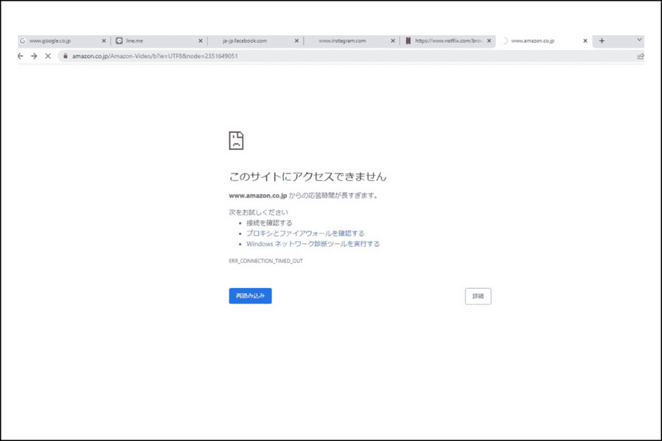Click the ERR_CONNECTION_TIMED_OUT error code text
The width and height of the screenshot is (662, 441).
coord(266,261)
